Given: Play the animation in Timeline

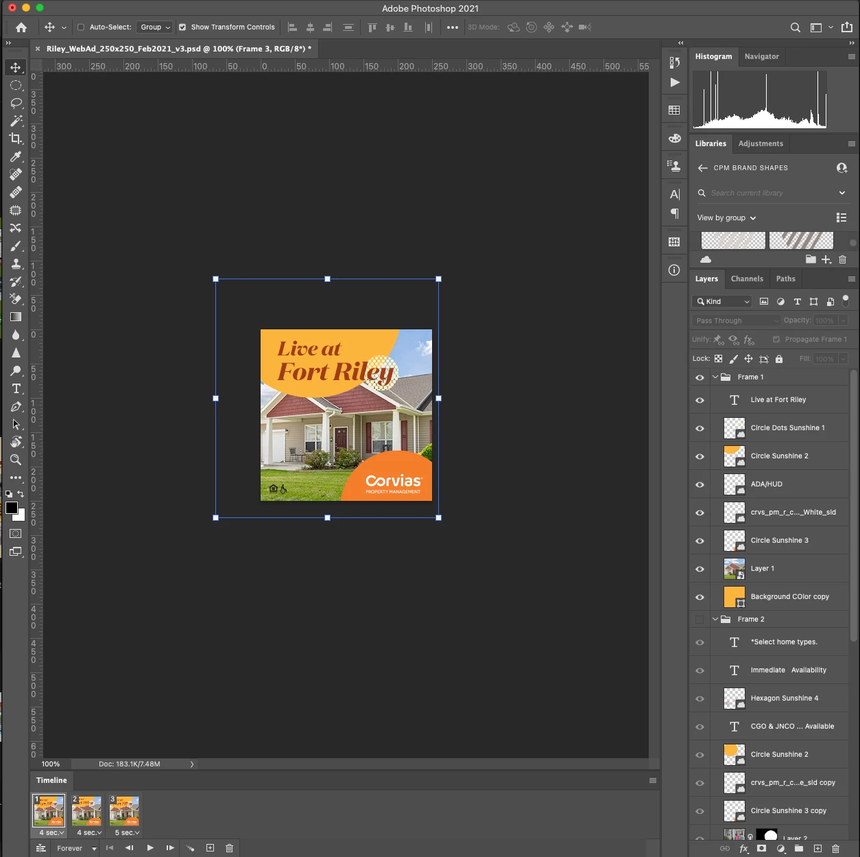Looking at the screenshot, I should 150,848.
